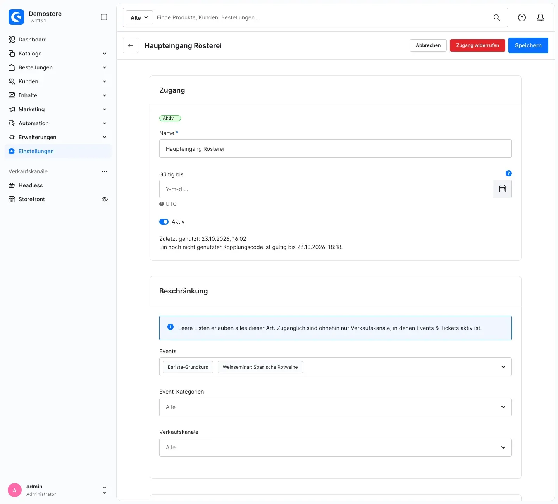Click the Gültig bis date field
This screenshot has height=504, width=558.
pos(326,189)
